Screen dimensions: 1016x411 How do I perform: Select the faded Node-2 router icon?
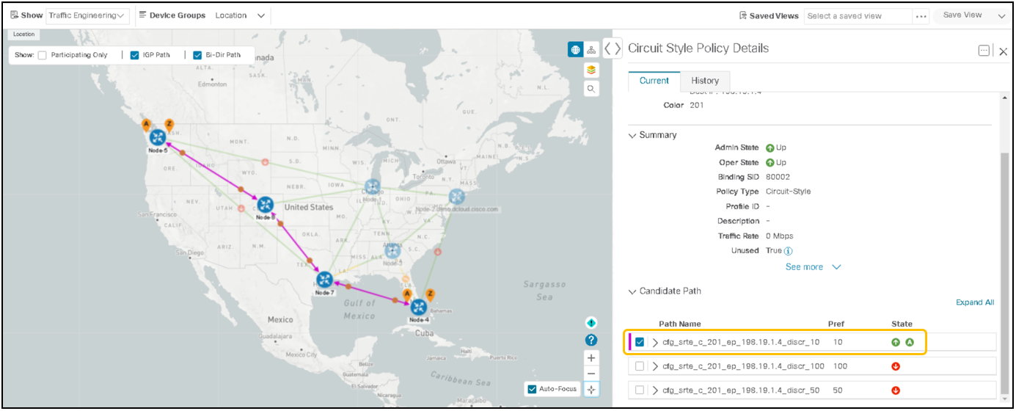(457, 197)
